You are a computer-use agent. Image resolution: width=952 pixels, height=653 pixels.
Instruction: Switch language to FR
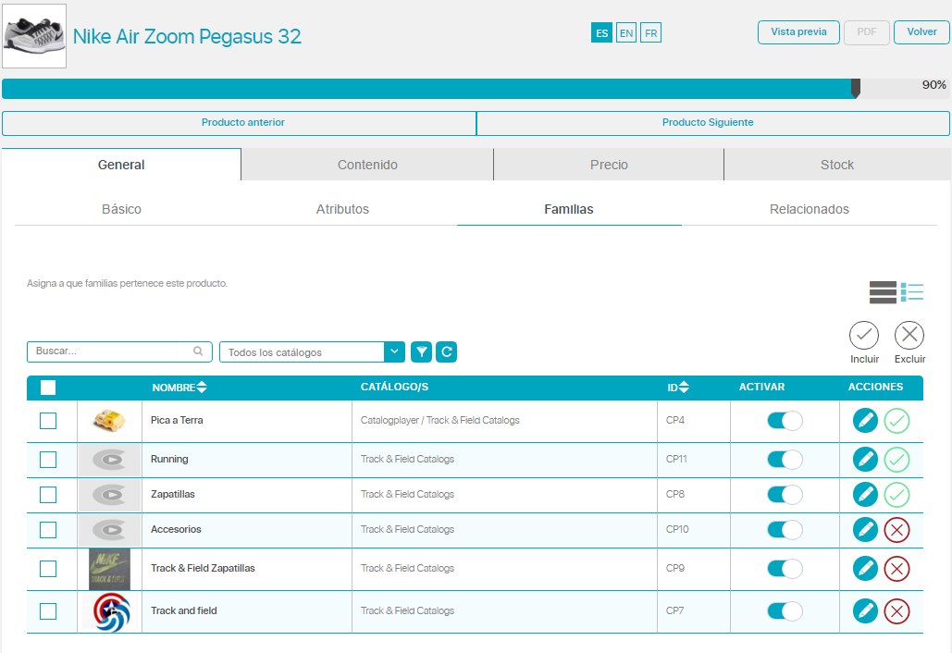coord(651,32)
